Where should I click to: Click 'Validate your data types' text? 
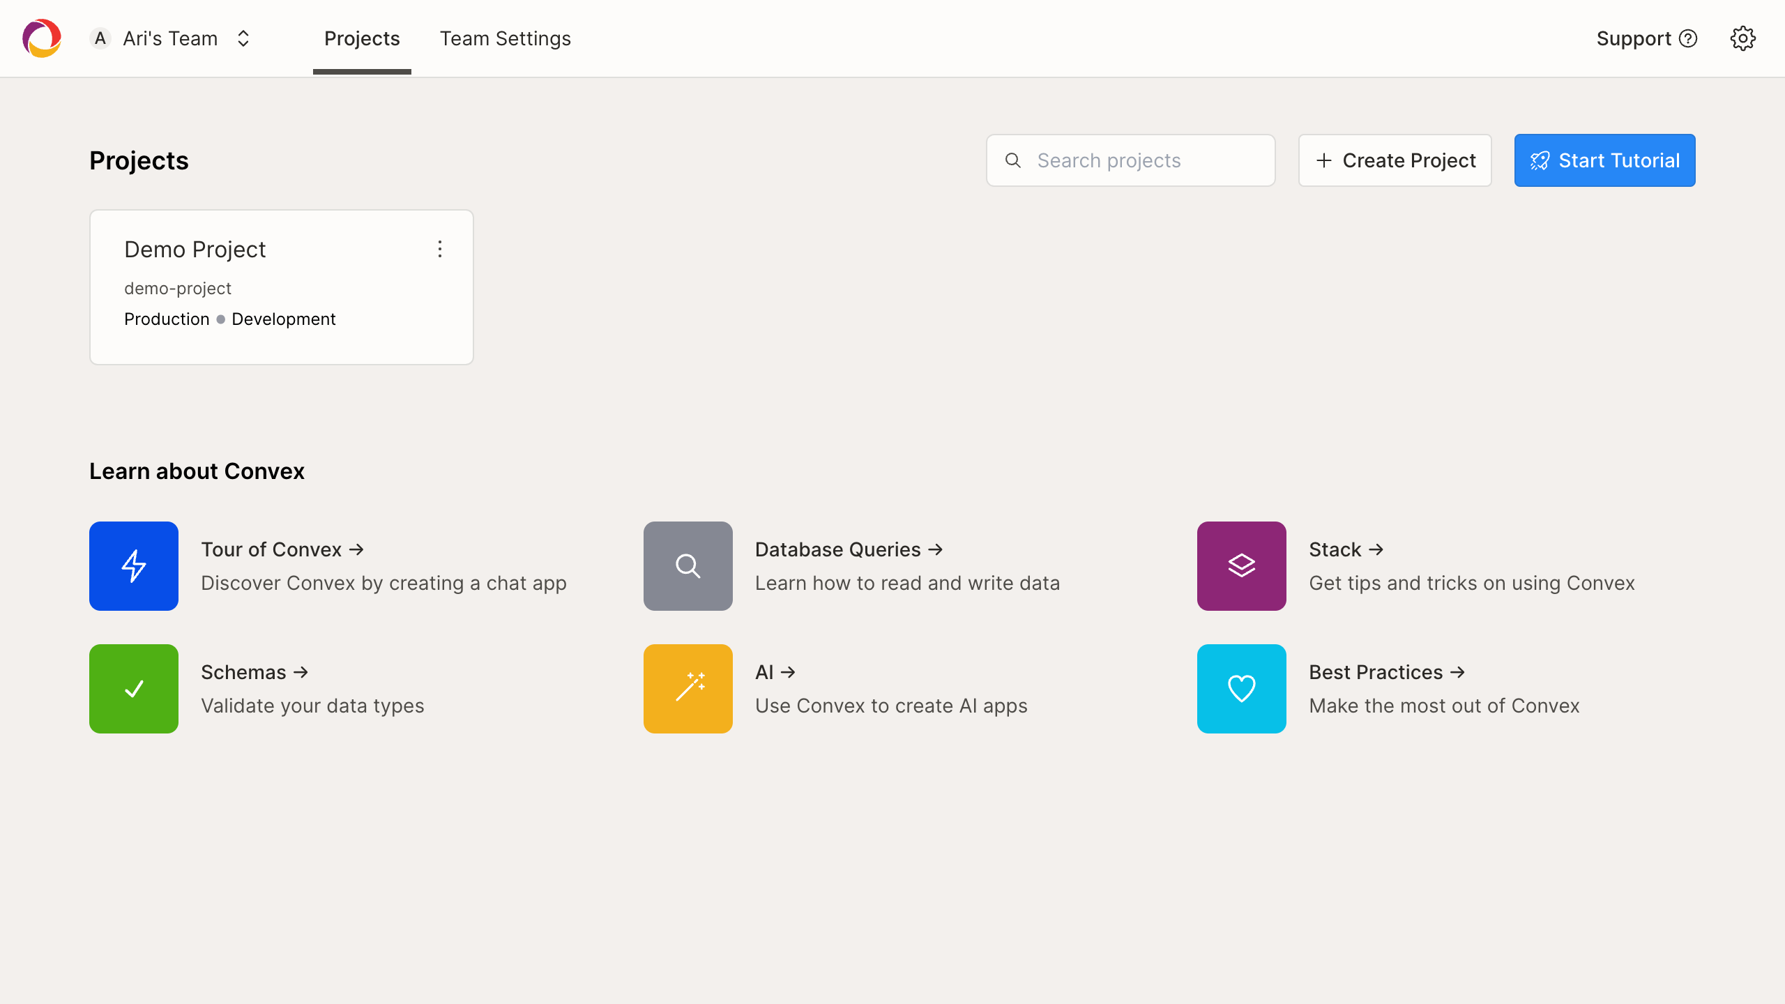click(312, 706)
